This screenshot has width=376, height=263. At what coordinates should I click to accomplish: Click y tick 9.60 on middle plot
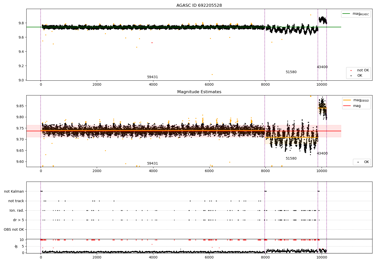tap(20, 162)
